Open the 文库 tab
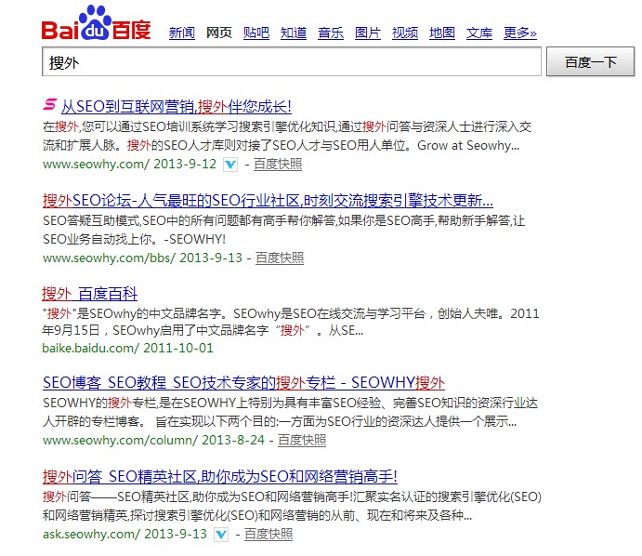The height and width of the screenshot is (556, 642). 479,33
